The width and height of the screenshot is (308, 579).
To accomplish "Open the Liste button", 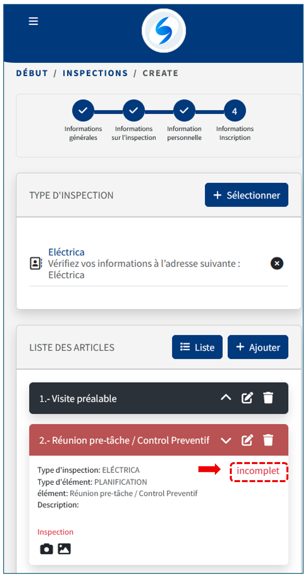I will tap(197, 347).
